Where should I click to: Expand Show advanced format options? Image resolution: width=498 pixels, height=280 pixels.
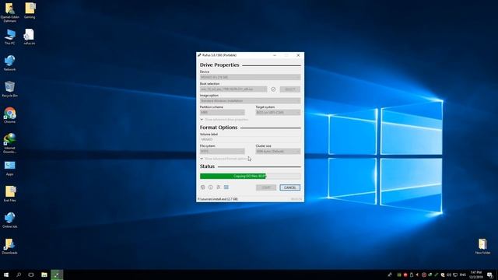click(x=224, y=159)
